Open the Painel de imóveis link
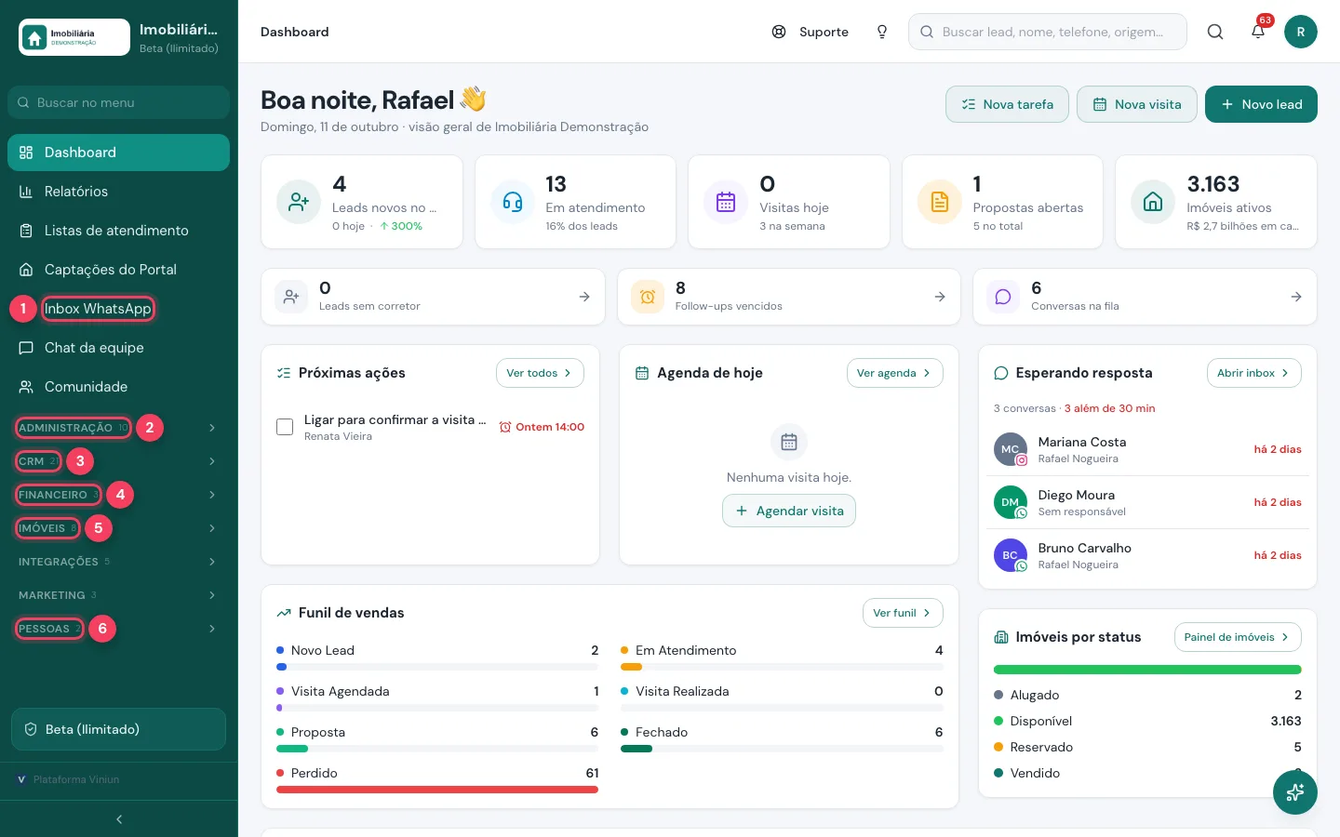 click(x=1237, y=637)
